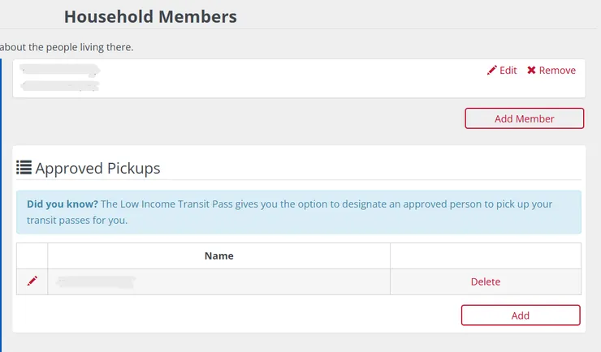This screenshot has height=352, width=601.
Task: Edit the approved pickup row via pencil icon
Action: pyautogui.click(x=32, y=281)
